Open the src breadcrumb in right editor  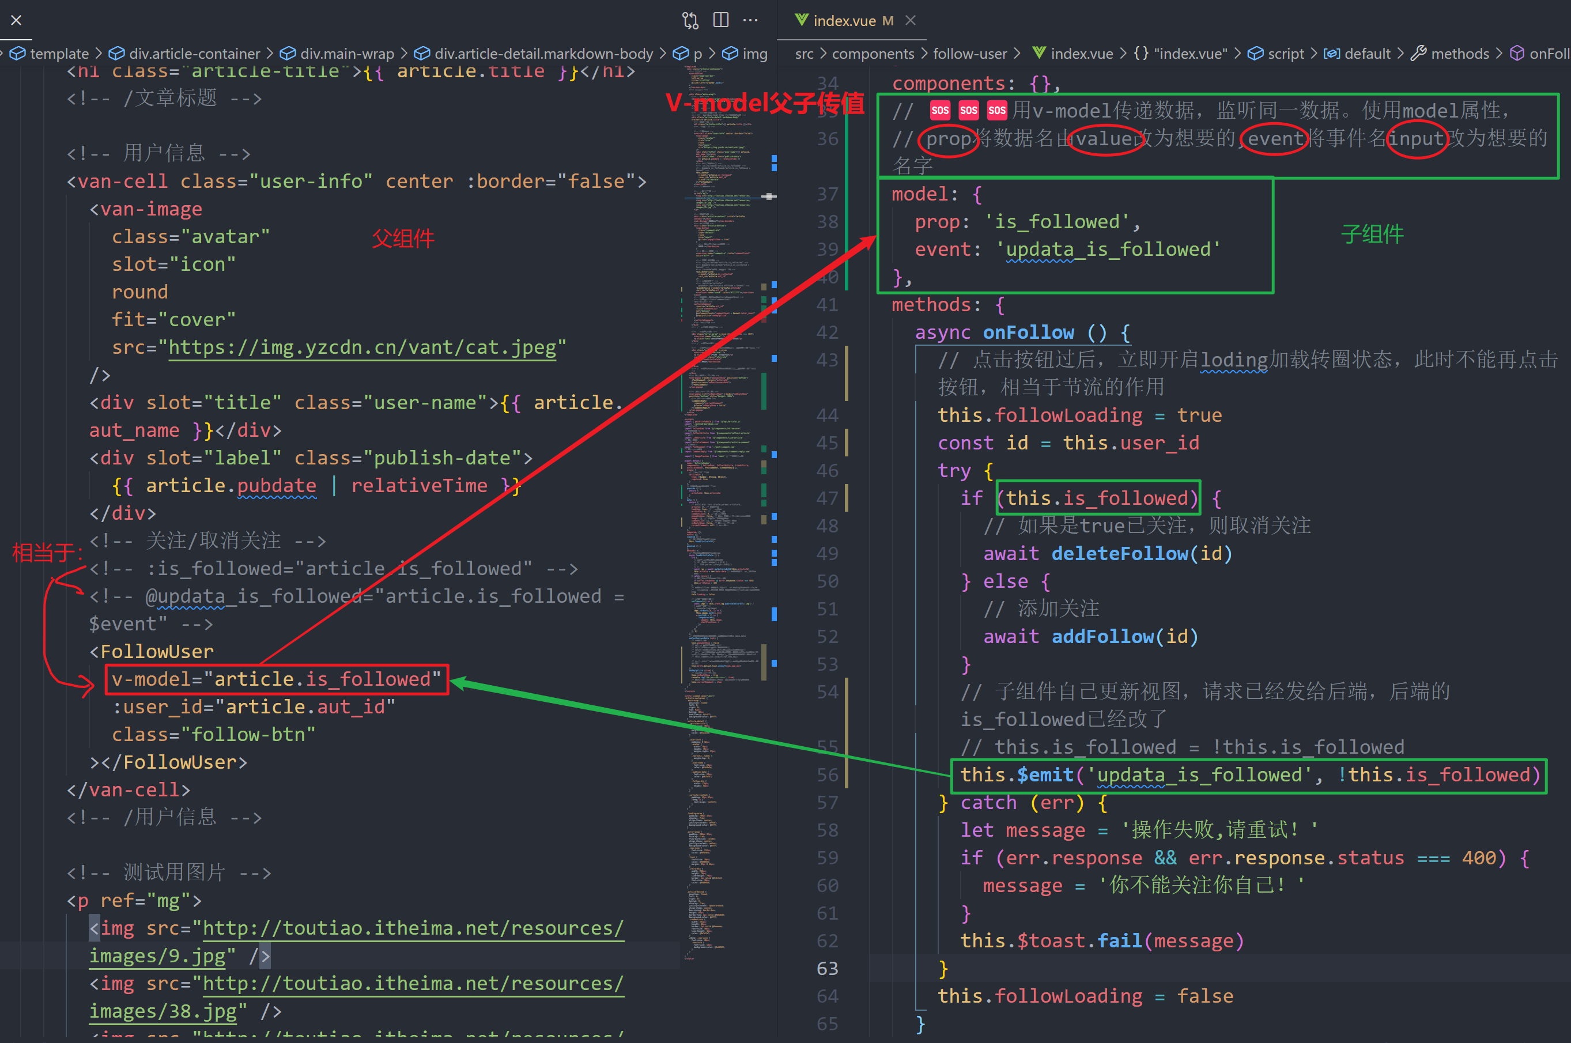click(x=804, y=53)
